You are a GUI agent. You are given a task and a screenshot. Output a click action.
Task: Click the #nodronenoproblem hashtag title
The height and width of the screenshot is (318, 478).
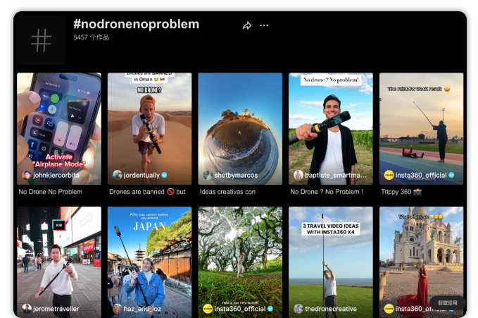click(136, 24)
